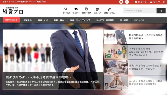
Task: Open the 資料・事例 navigation label
Action: pyautogui.click(x=86, y=13)
